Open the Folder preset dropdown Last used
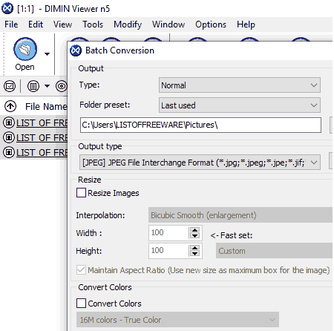Screen dimensions: 334x331 (x=240, y=105)
